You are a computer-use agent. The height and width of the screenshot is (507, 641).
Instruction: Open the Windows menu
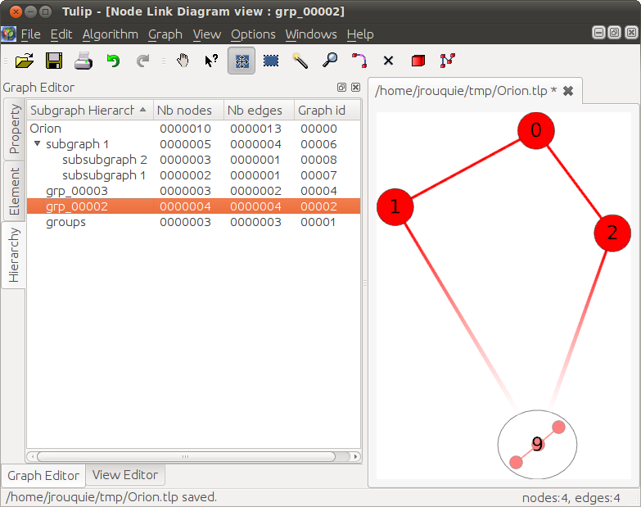tap(311, 34)
